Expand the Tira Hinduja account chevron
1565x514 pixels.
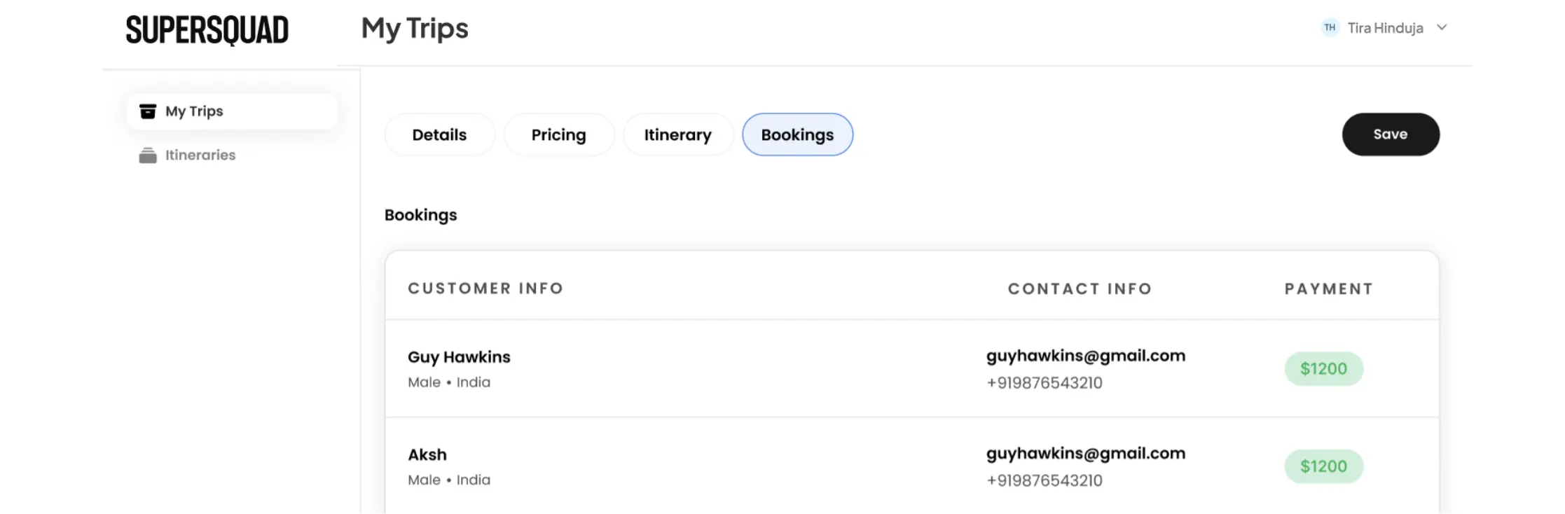pyautogui.click(x=1442, y=28)
